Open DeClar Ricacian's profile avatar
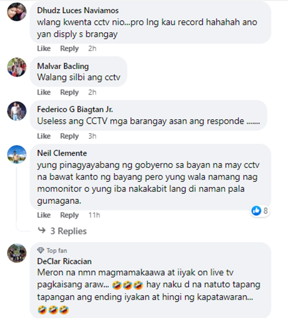Screen dimensions: 288x318 pyautogui.click(x=17, y=253)
